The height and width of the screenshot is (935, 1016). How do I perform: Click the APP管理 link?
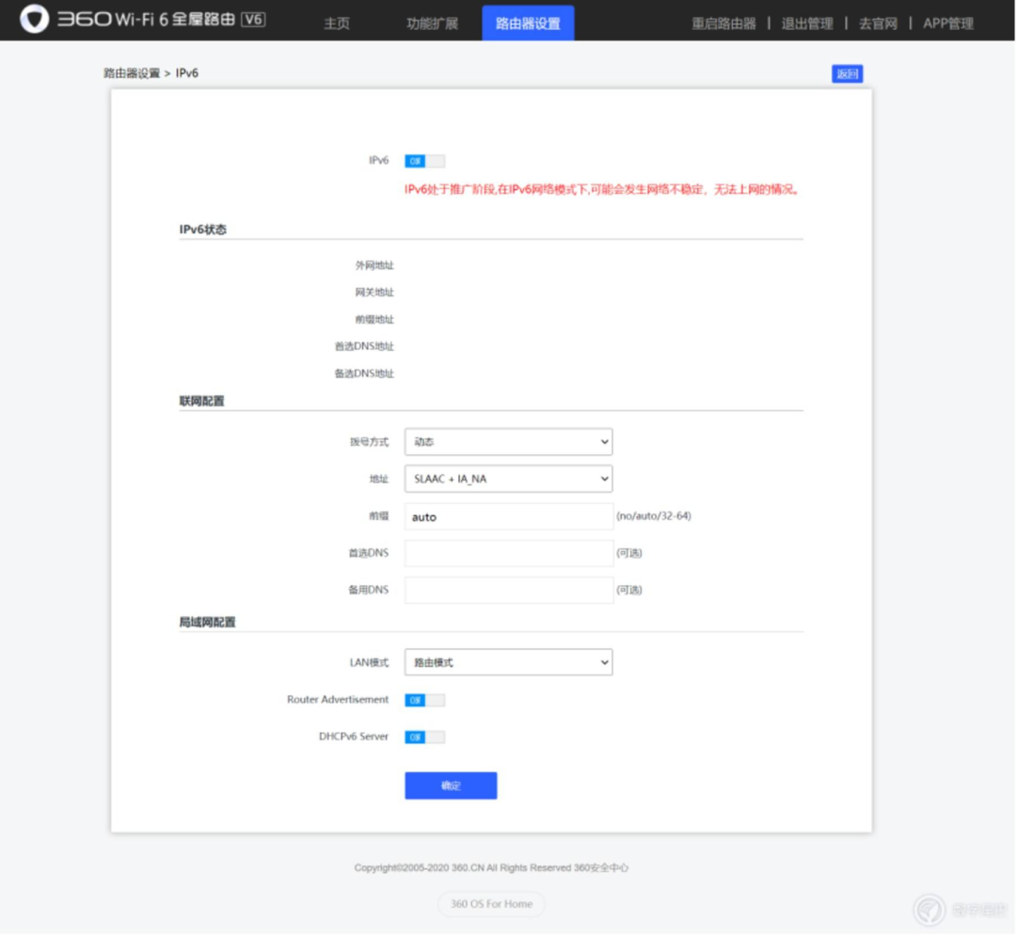[948, 24]
